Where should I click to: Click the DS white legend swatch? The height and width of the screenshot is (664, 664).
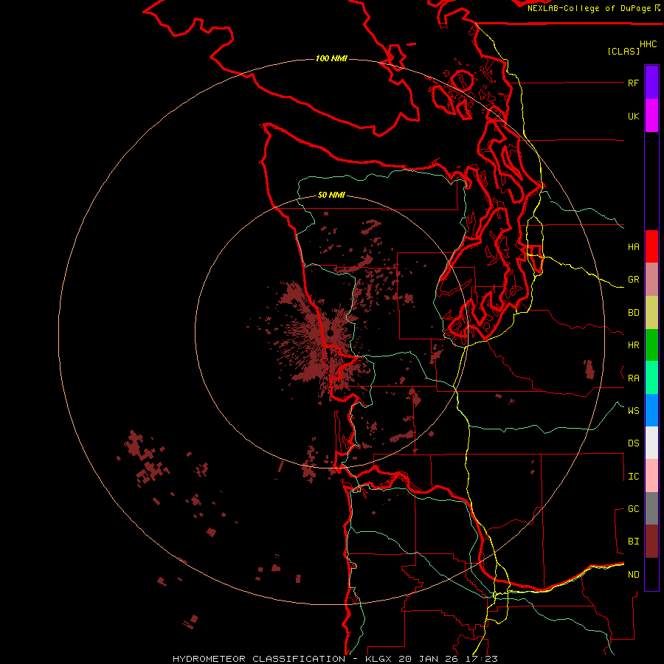pos(651,443)
